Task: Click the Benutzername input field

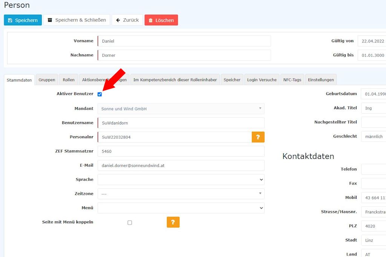Action: point(181,123)
